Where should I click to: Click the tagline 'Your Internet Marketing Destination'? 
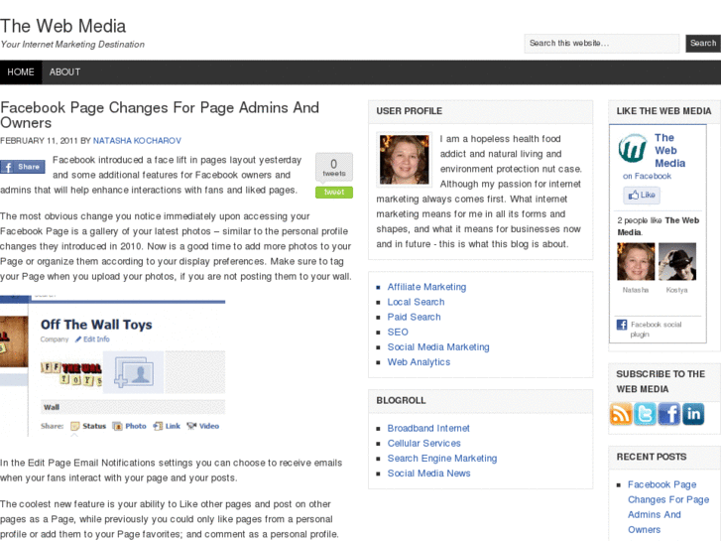[72, 45]
